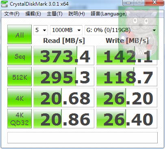This screenshot has height=149, width=165.
Task: Open the 文件(F) menu
Action: pyautogui.click(x=12, y=14)
